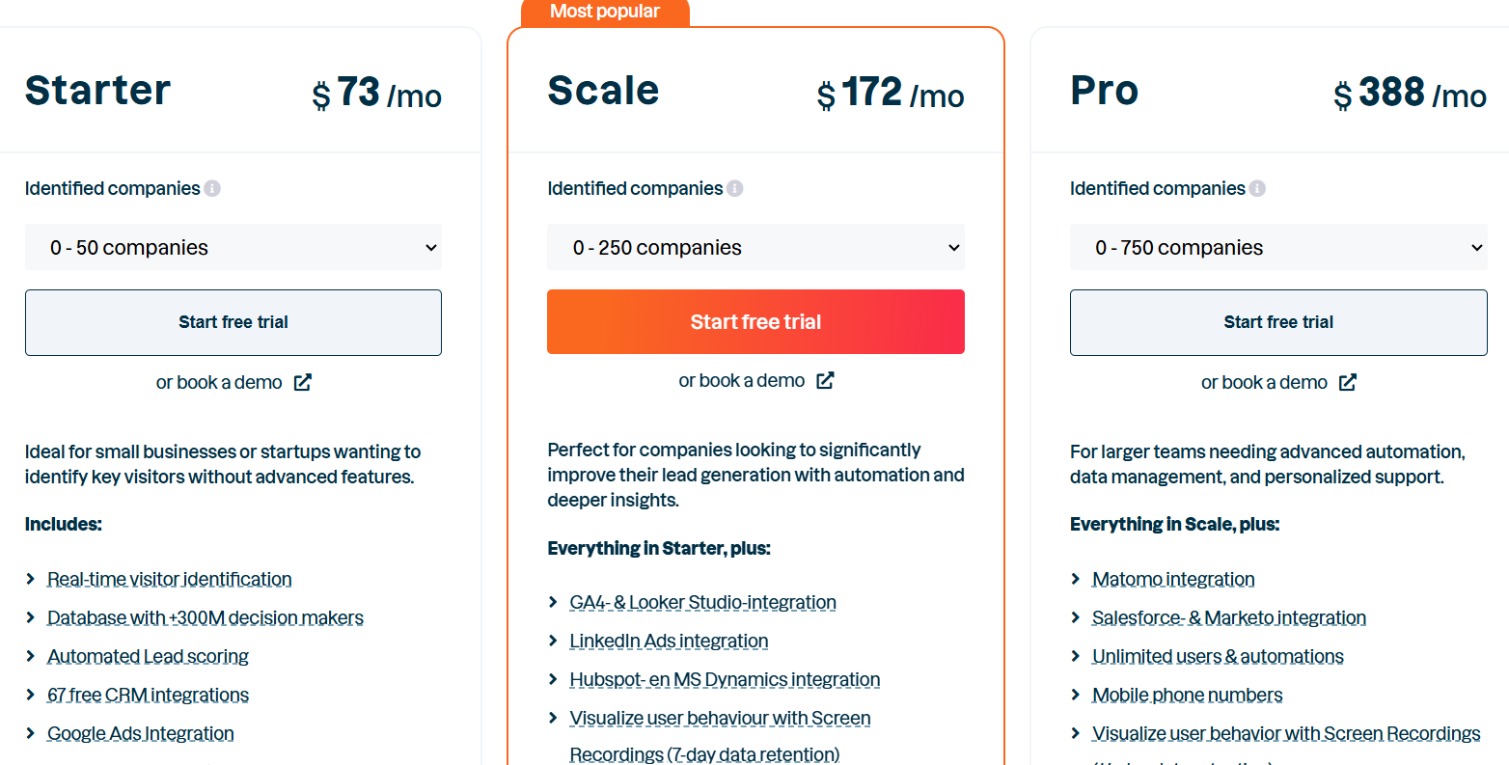Image resolution: width=1509 pixels, height=765 pixels.
Task: Start free trial for the Pro plan
Action: [x=1278, y=322]
